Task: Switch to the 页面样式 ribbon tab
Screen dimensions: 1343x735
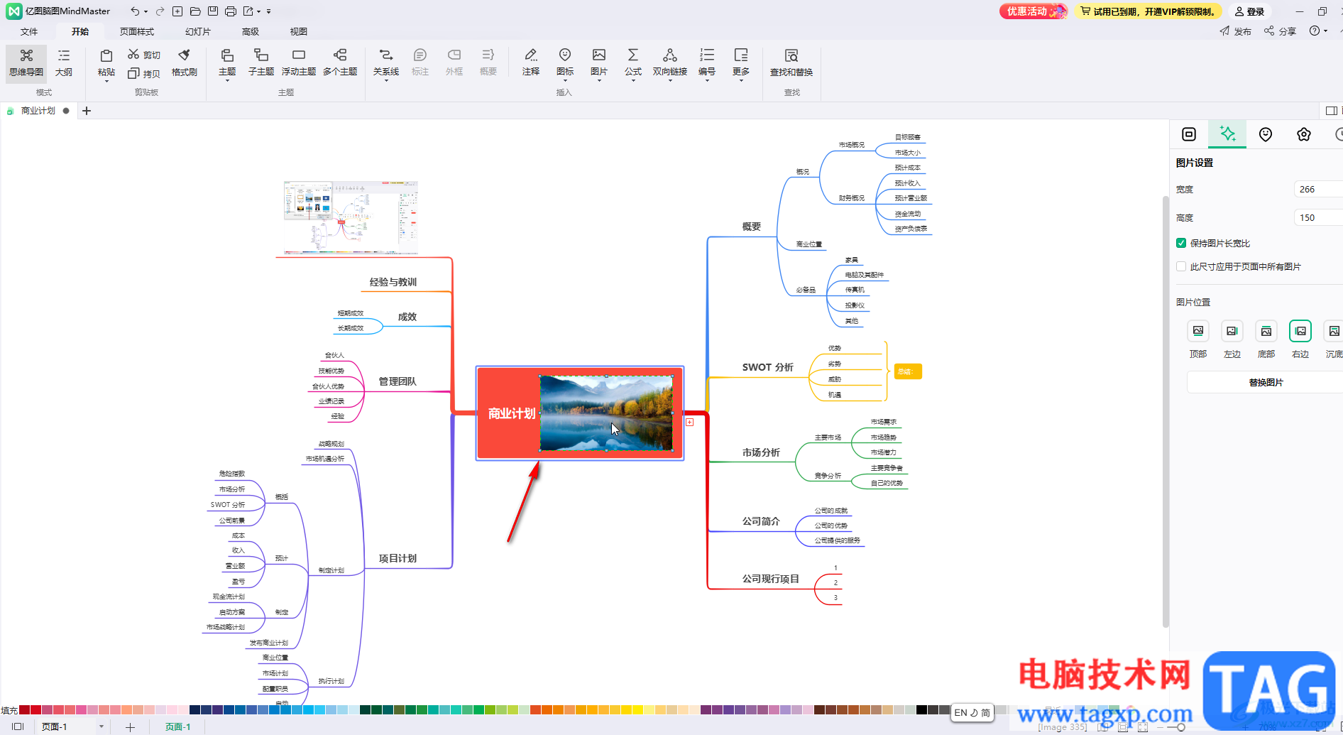Action: 137,31
